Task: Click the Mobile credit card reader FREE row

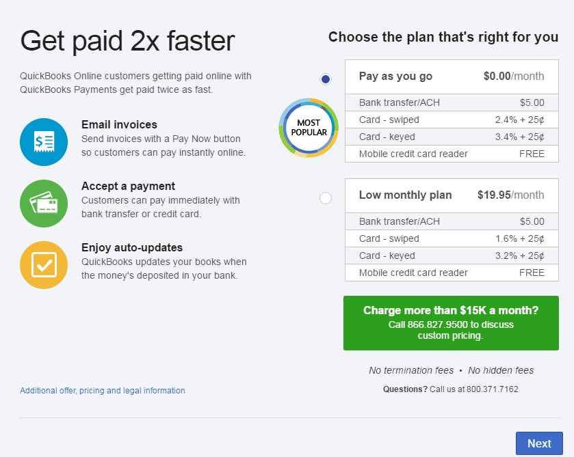Action: [x=451, y=154]
